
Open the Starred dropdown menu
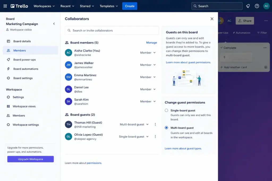click(x=87, y=6)
